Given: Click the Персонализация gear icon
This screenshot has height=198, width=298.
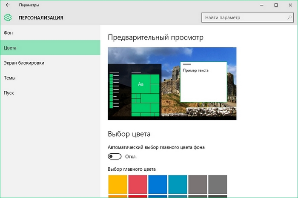Looking at the screenshot, I should click(8, 18).
